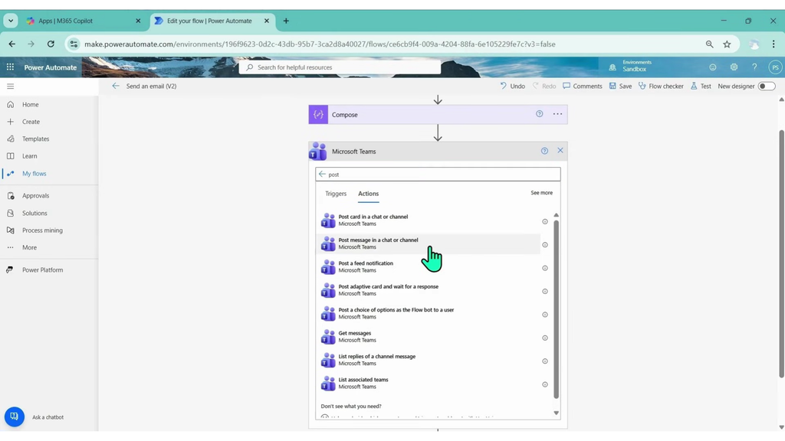Open Templates in the sidebar
Screen dimensions: 785x441
tap(35, 139)
